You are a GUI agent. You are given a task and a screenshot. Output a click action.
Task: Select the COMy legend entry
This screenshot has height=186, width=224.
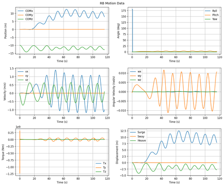pyautogui.click(x=25, y=15)
